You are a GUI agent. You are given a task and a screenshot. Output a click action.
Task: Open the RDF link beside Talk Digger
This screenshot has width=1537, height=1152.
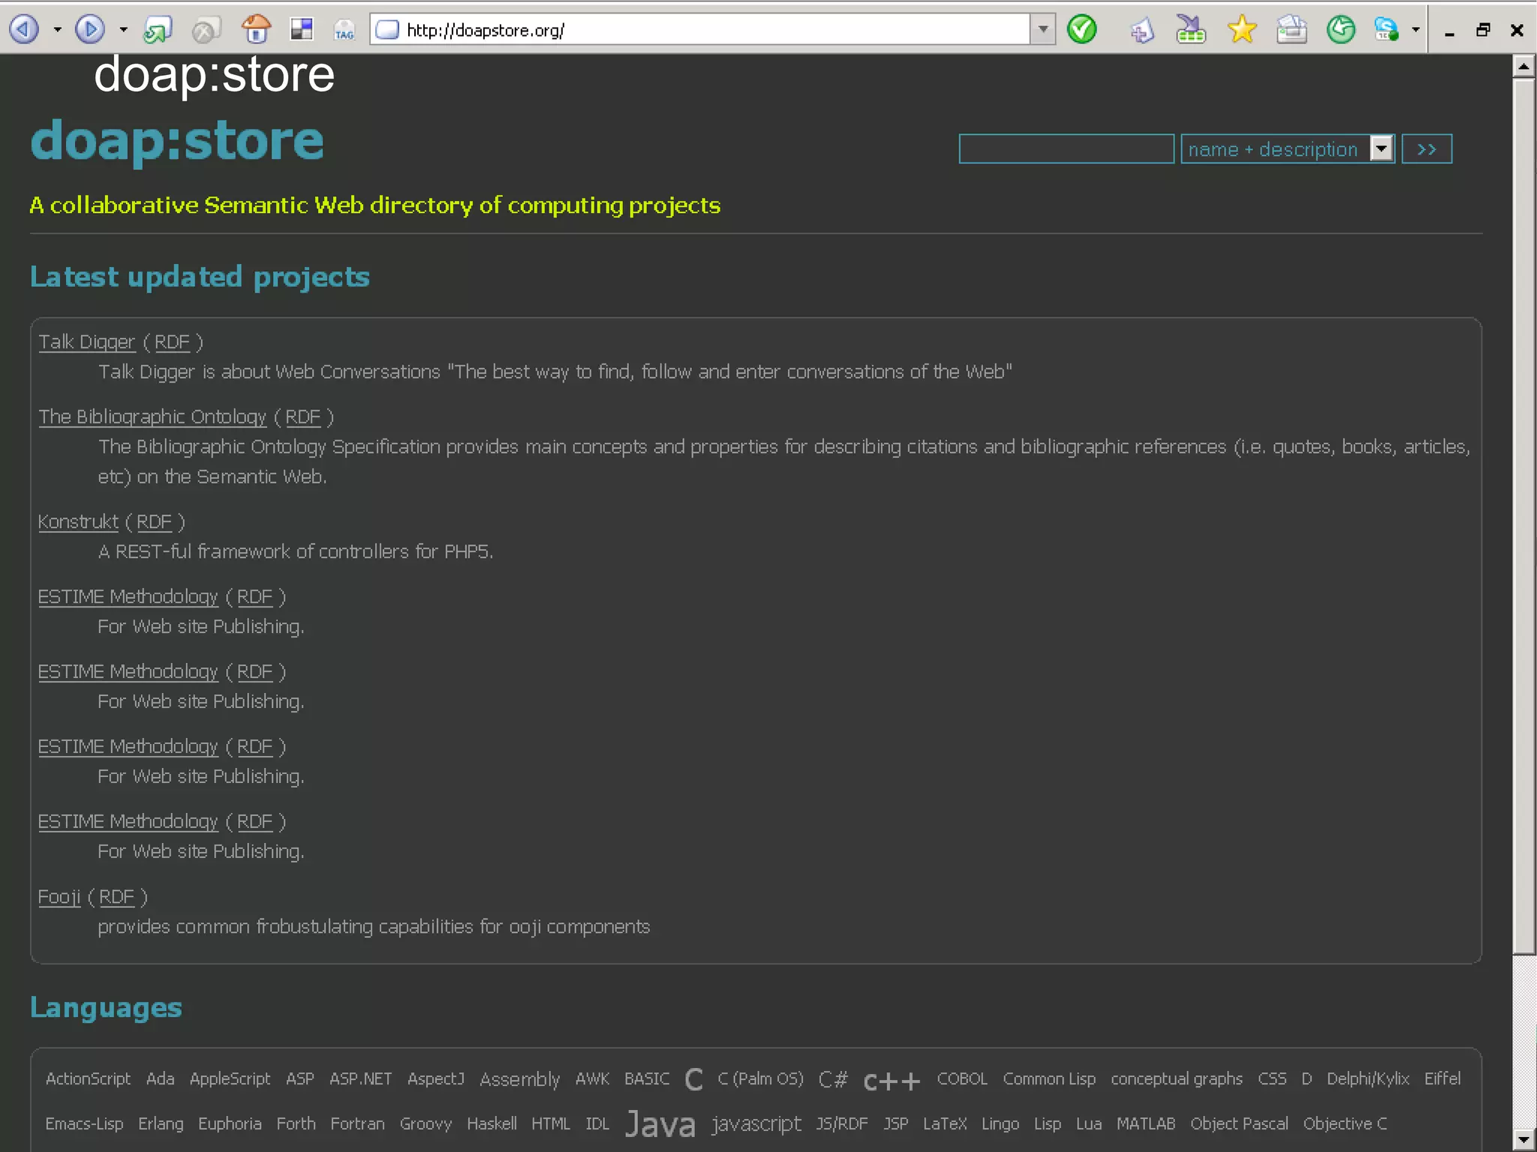tap(172, 342)
